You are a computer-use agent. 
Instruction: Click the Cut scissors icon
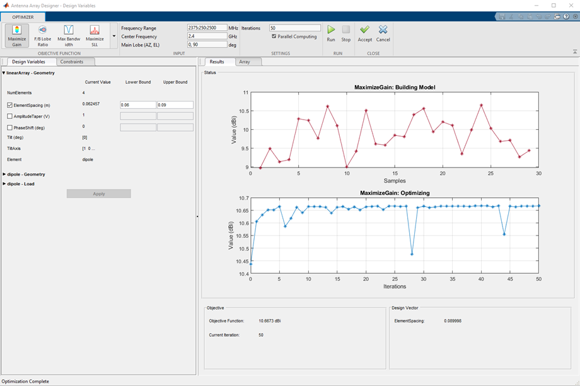point(511,16)
